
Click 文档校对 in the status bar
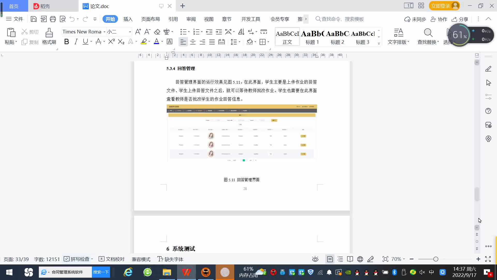pyautogui.click(x=112, y=259)
